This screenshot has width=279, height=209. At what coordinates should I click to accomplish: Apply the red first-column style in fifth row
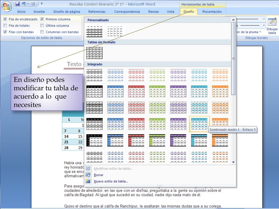click(x=136, y=140)
